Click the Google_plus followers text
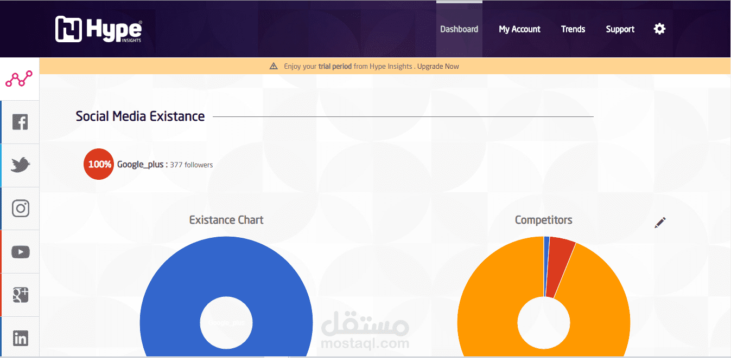 [x=165, y=165]
